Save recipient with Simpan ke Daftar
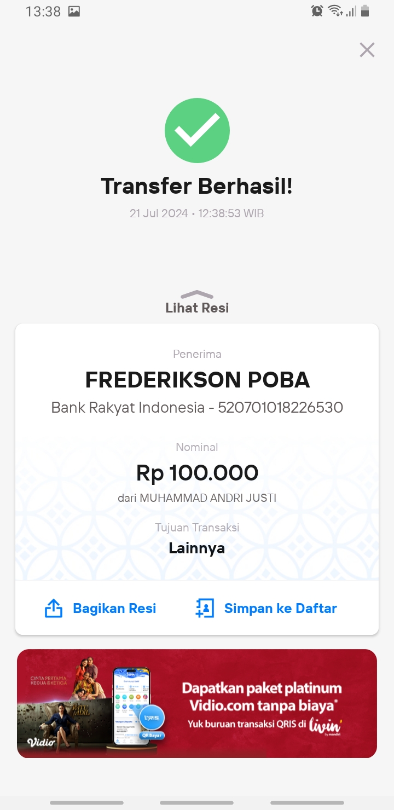 [281, 608]
